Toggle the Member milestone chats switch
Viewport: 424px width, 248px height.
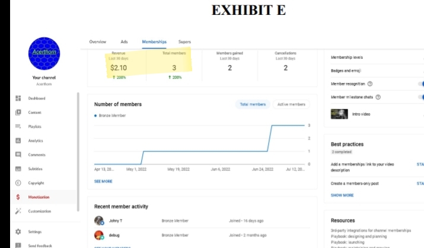pyautogui.click(x=421, y=97)
